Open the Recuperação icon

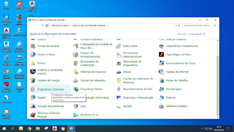tap(161, 89)
